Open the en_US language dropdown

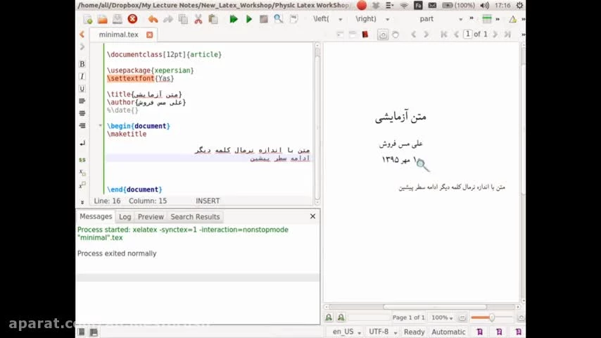click(347, 332)
